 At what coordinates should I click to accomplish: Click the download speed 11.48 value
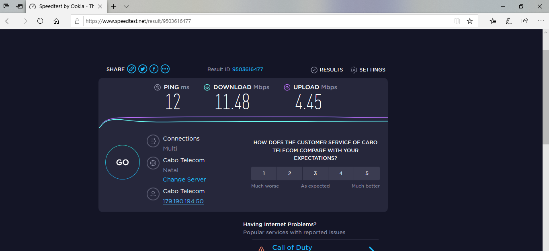(x=232, y=102)
